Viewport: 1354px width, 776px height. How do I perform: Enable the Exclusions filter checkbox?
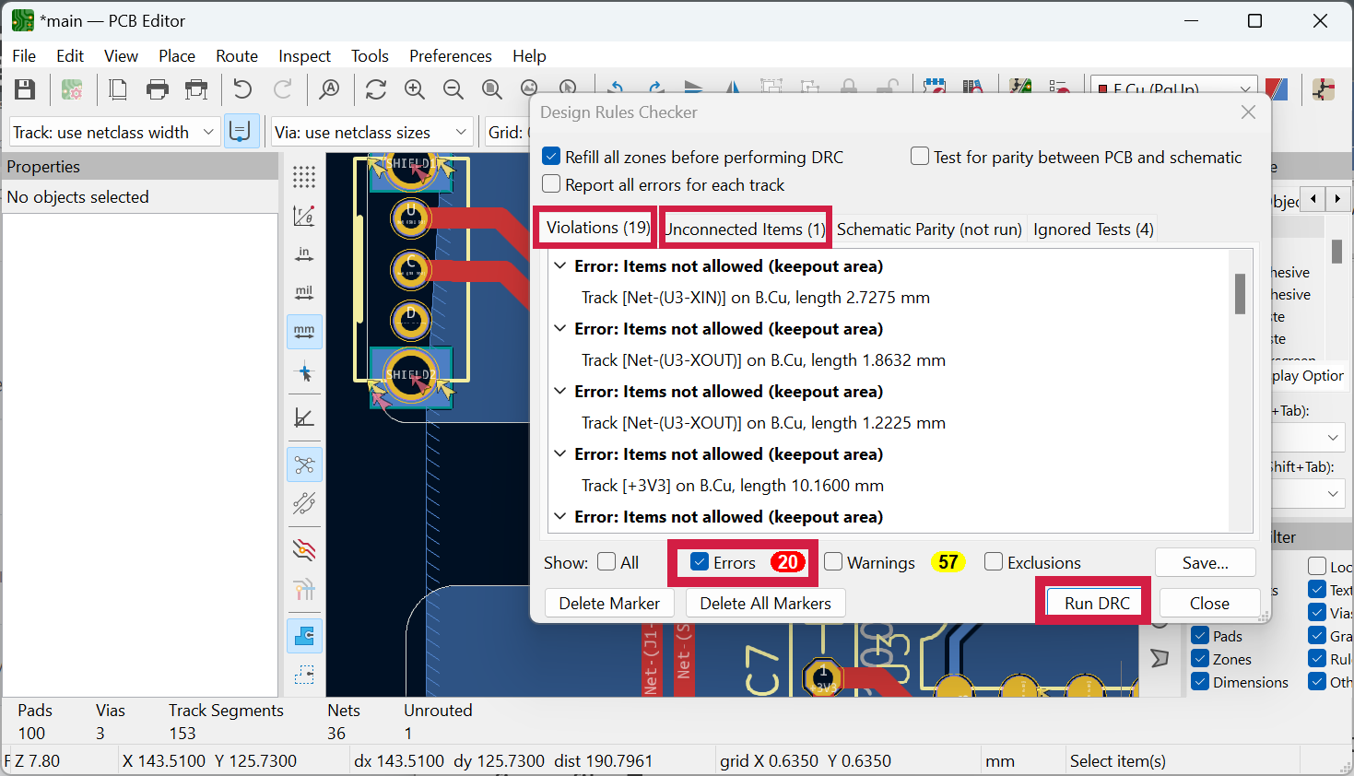(x=994, y=562)
